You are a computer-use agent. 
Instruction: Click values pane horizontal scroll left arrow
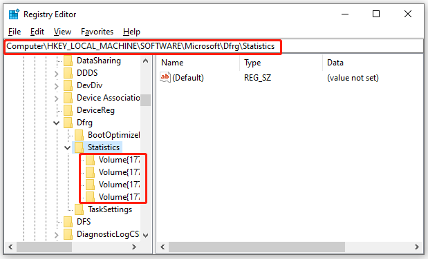point(162,247)
